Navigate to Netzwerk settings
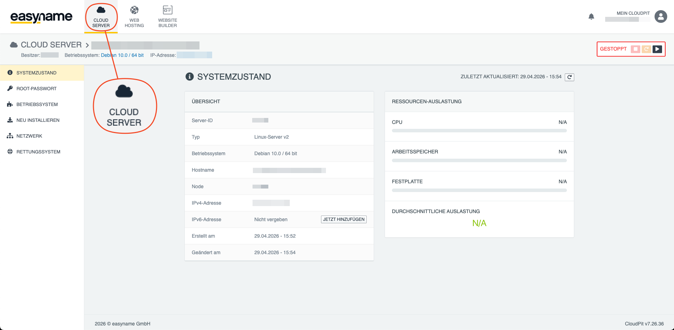 point(29,136)
